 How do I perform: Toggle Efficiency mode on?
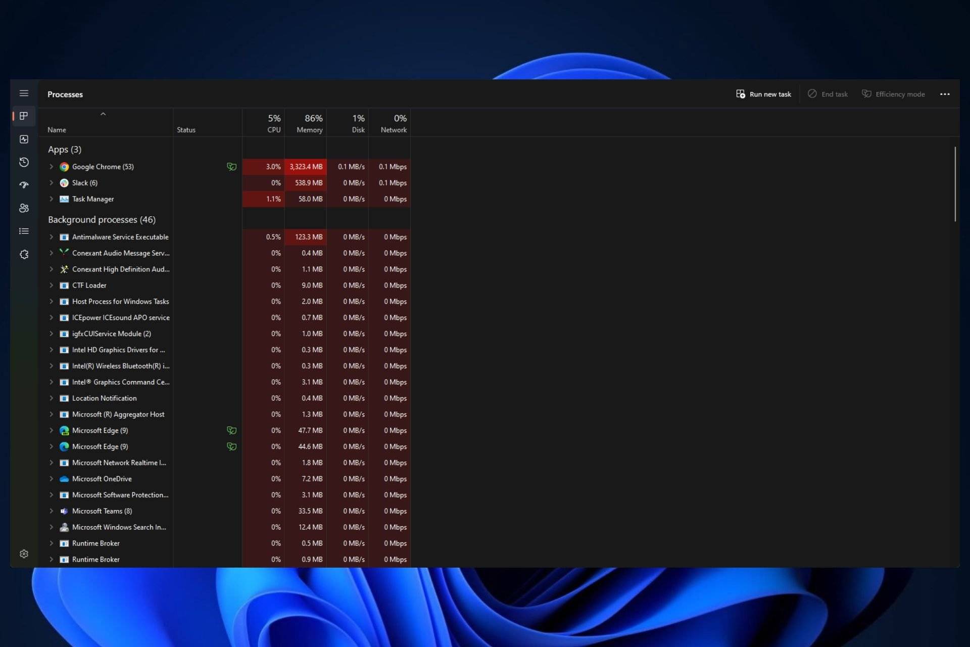pyautogui.click(x=894, y=94)
